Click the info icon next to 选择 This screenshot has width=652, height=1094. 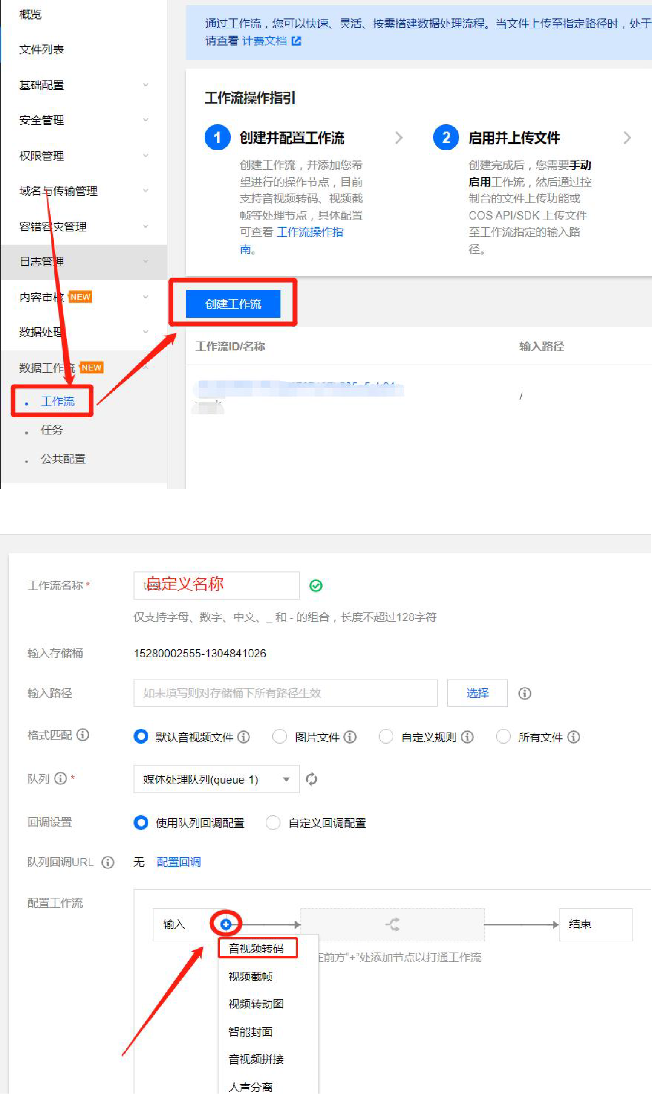tap(525, 694)
